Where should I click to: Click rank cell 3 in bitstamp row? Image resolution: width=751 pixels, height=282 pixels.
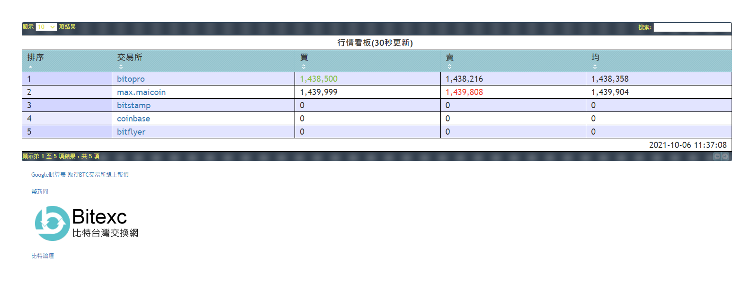67,105
